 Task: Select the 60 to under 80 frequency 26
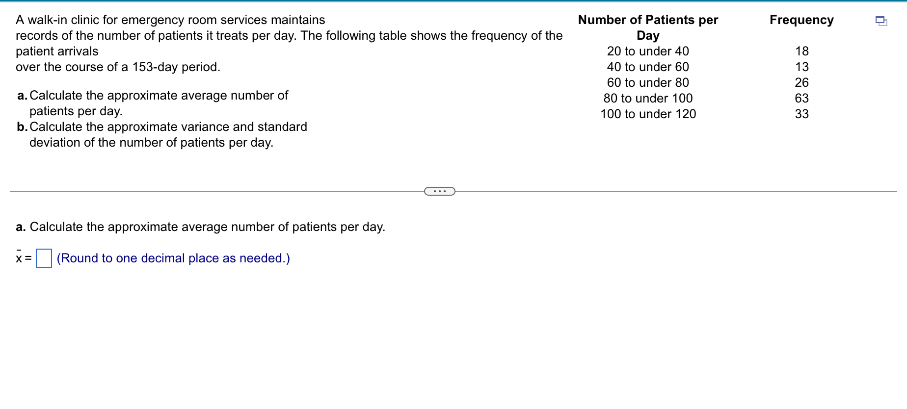[801, 82]
